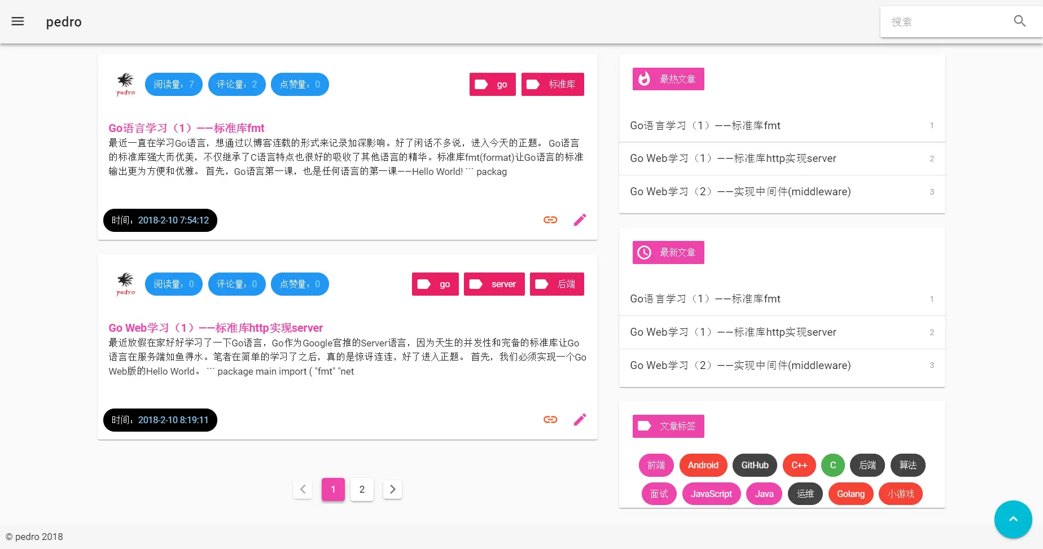Screen dimensions: 1043x549
Task: Open article title Go语言学习（1）——标准库fmt
Action: pos(186,128)
